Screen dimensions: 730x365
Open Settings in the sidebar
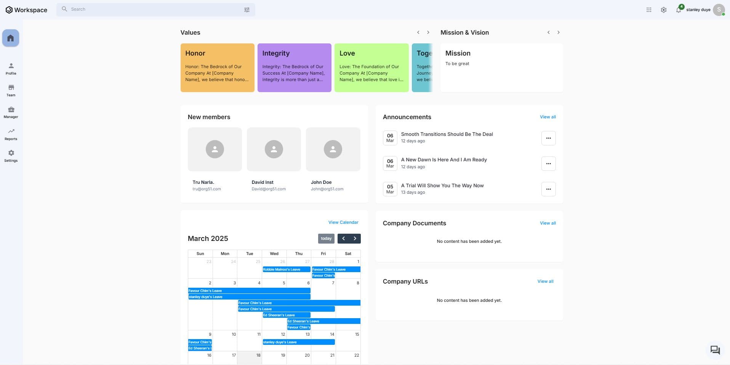tap(11, 156)
